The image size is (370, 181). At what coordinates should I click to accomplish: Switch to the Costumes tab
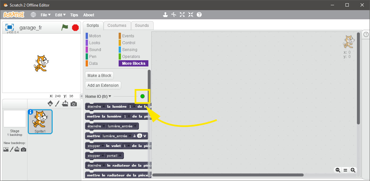click(117, 26)
